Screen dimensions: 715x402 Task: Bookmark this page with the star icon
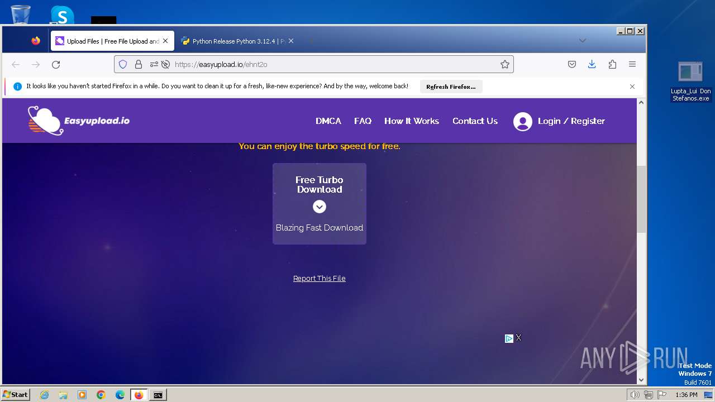pyautogui.click(x=505, y=64)
